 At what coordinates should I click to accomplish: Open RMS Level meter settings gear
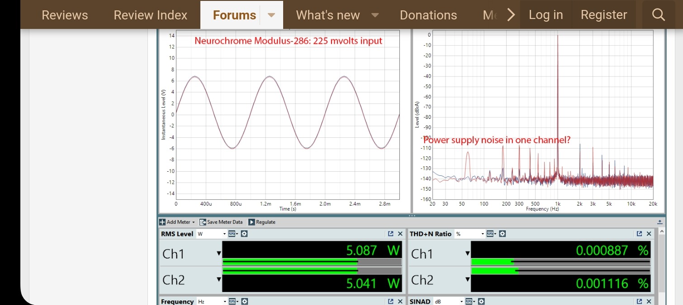tap(244, 234)
